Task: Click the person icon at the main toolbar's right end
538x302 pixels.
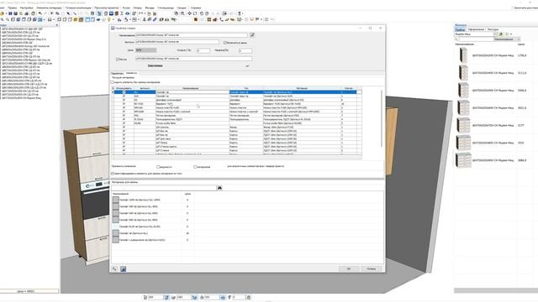Action: [240, 13]
